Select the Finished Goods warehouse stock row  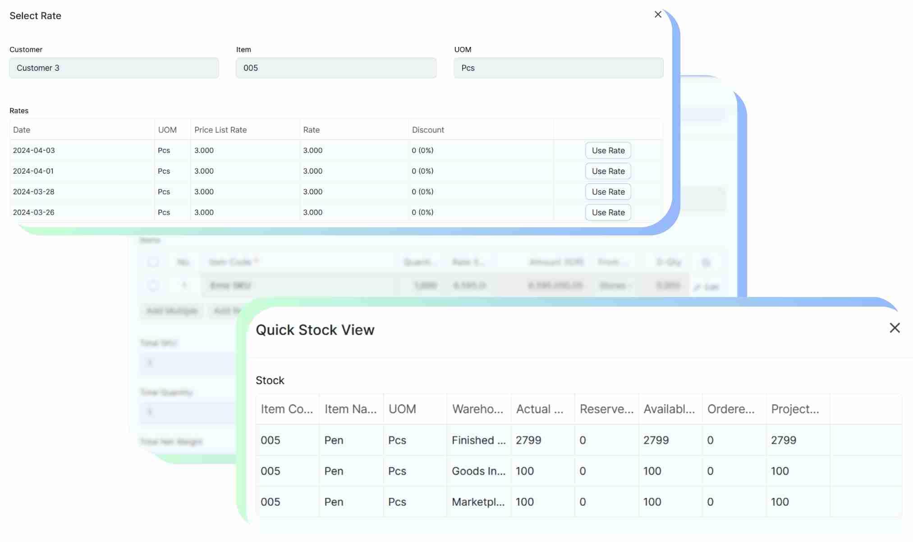pos(479,440)
